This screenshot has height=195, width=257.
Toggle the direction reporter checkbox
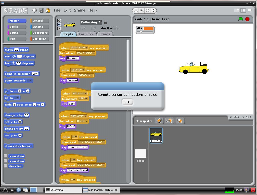[x=5, y=166]
